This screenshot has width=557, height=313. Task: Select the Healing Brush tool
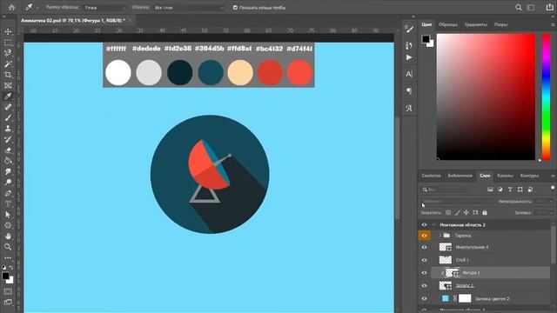pos(8,107)
